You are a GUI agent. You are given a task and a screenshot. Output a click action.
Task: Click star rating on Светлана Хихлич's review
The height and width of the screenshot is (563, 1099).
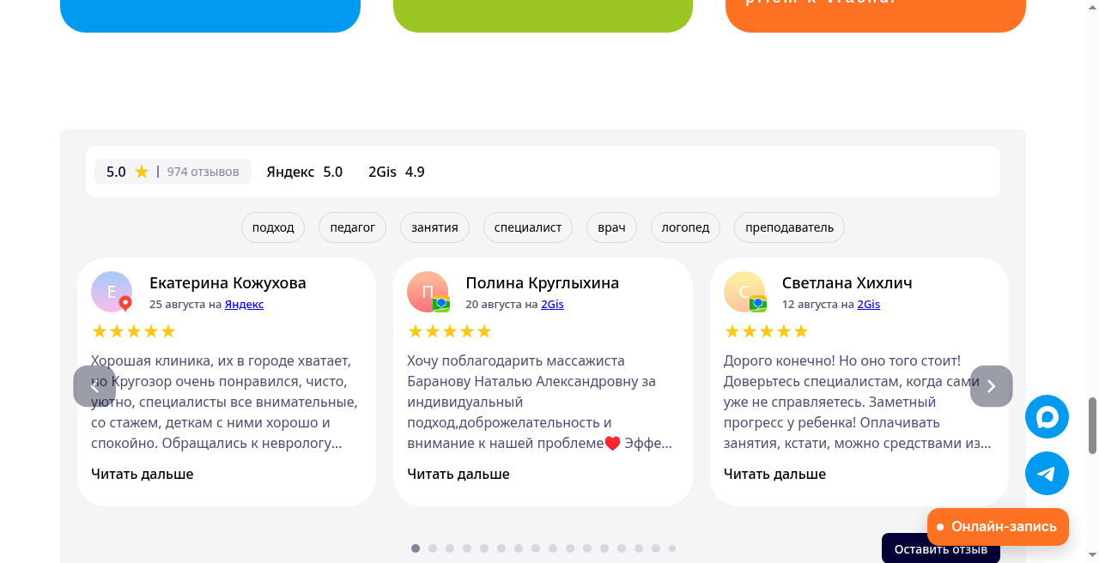pos(766,331)
